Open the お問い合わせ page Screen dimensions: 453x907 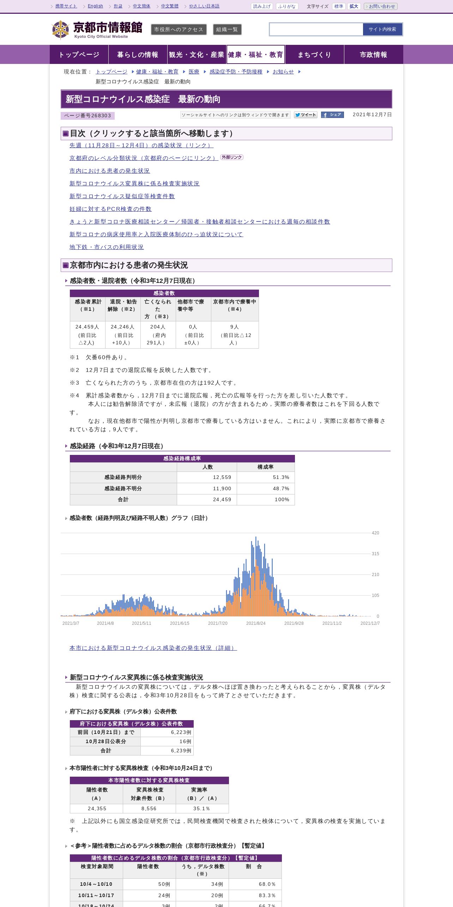pos(381,6)
